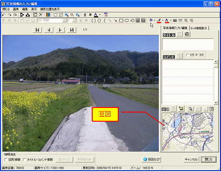Switch to the 写真情報入力/編集 tab
This screenshot has width=221, height=172.
pos(175,28)
